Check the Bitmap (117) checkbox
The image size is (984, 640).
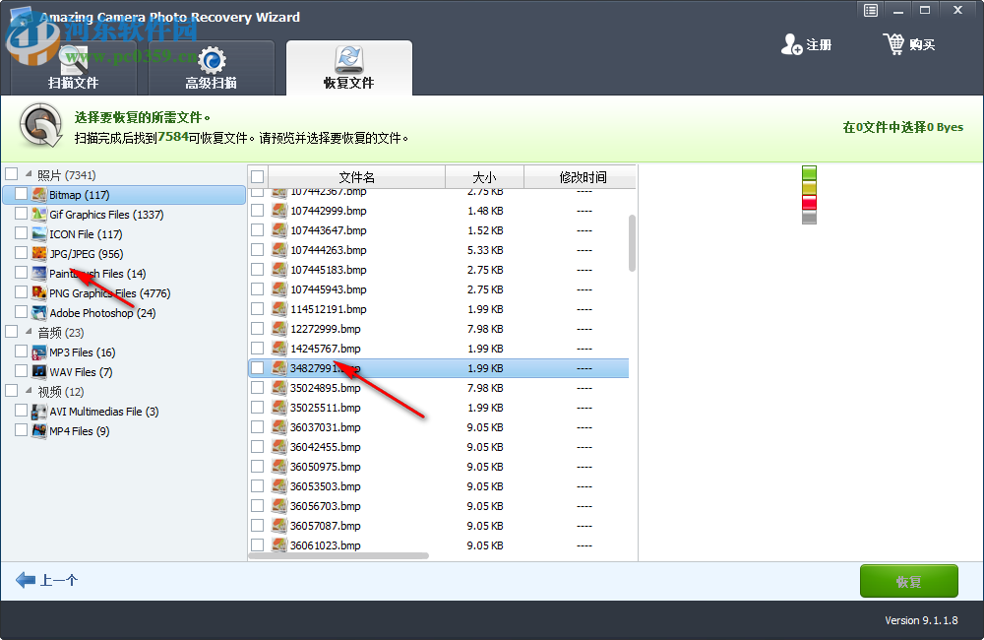[22, 194]
